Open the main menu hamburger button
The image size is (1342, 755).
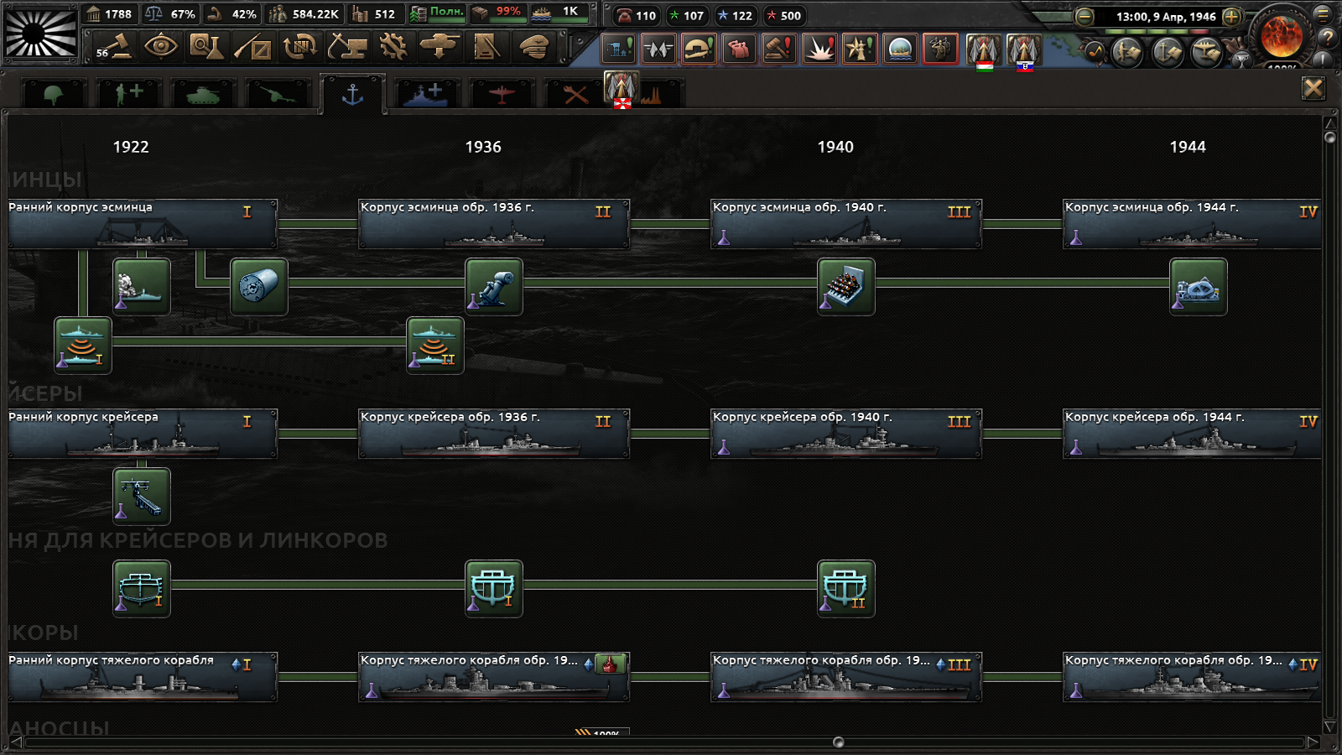pos(1323,13)
